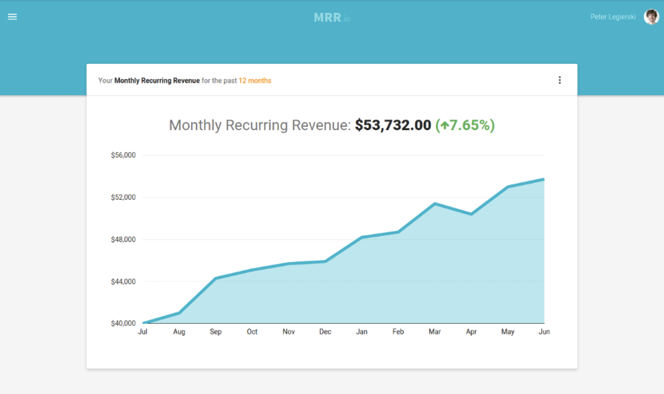This screenshot has width=664, height=394.
Task: Expand chart options from the three-dot menu
Action: (560, 80)
